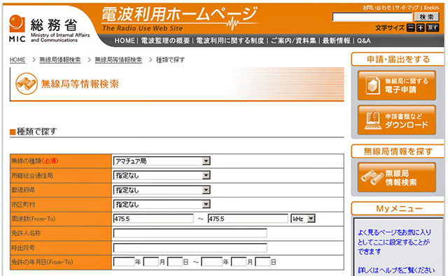Click frequency From field with 475.5
The width and height of the screenshot is (448, 276).
point(153,219)
